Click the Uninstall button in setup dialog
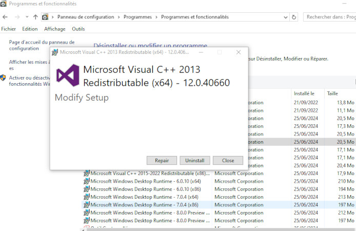This screenshot has height=231, width=356. pyautogui.click(x=195, y=160)
